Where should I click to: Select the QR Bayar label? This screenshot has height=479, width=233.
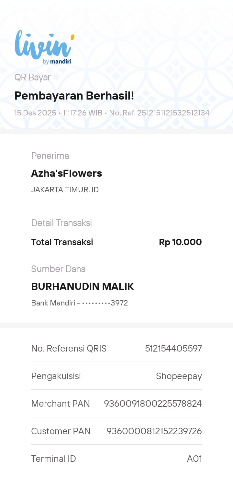coord(33,77)
